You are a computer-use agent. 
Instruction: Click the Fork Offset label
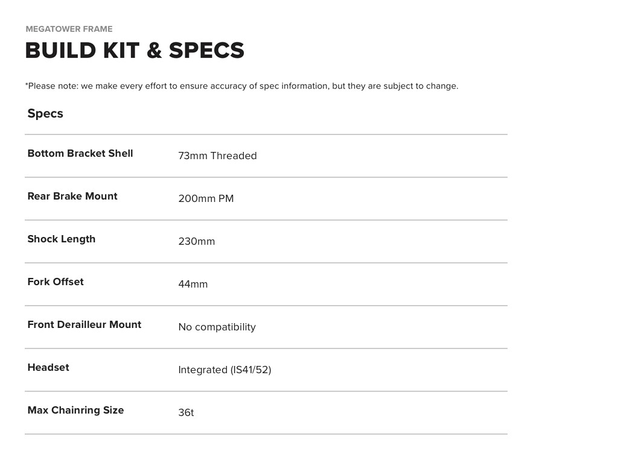click(x=56, y=282)
